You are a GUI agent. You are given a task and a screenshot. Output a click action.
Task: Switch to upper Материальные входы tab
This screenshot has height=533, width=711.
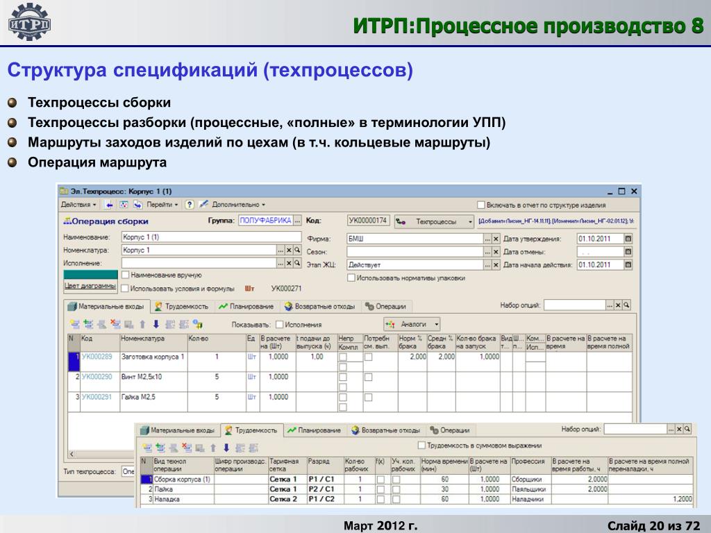click(106, 306)
